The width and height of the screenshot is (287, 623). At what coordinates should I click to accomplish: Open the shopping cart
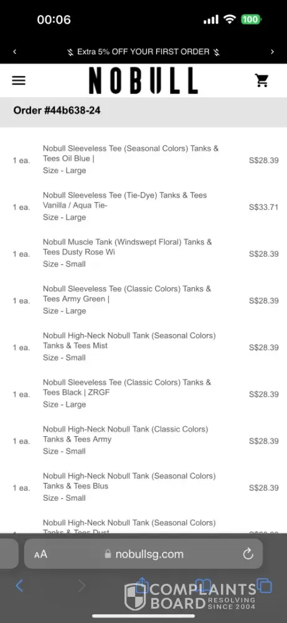(x=261, y=80)
